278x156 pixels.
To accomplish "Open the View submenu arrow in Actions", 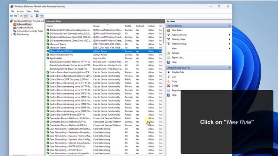I will [x=230, y=48].
